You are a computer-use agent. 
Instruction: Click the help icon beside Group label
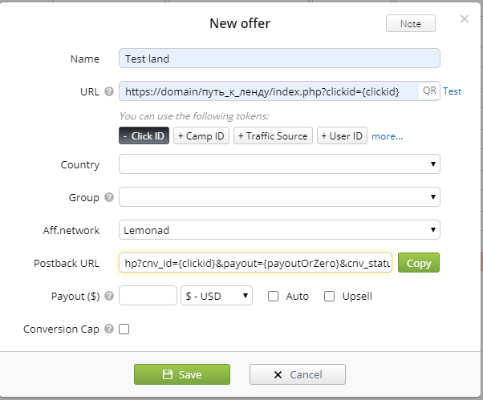coord(108,197)
